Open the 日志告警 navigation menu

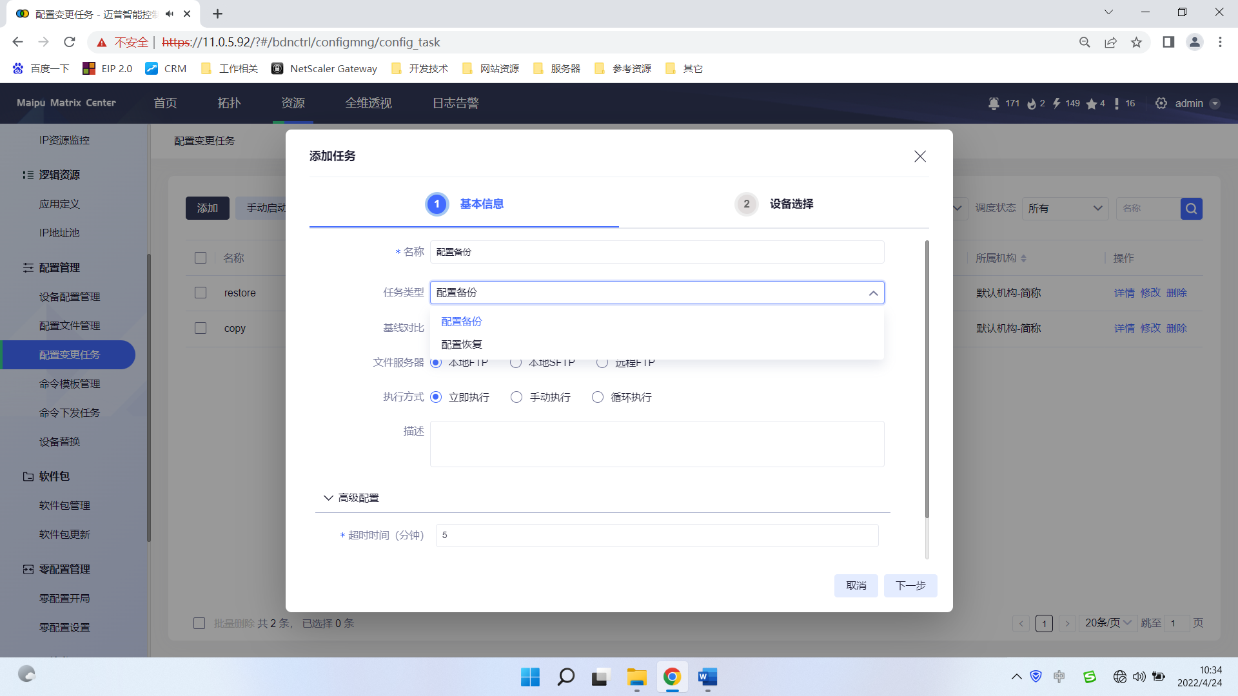456,103
